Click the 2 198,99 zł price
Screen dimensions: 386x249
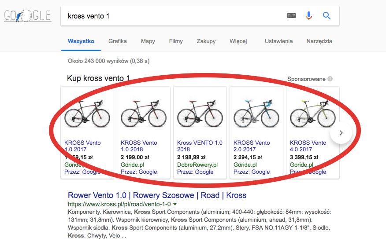click(x=191, y=157)
